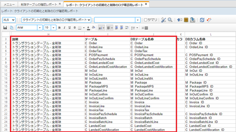Open the empty combo box dropdown arrow

[138, 20]
